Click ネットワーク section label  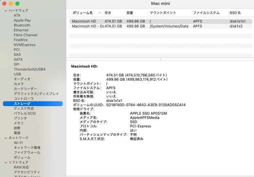(x=18, y=138)
